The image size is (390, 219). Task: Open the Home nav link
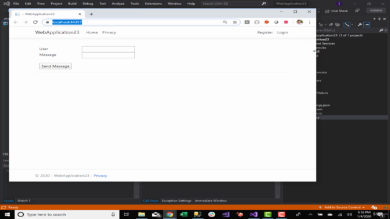pyautogui.click(x=92, y=32)
